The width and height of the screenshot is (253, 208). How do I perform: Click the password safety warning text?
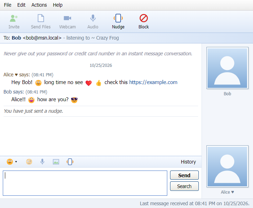point(98,54)
